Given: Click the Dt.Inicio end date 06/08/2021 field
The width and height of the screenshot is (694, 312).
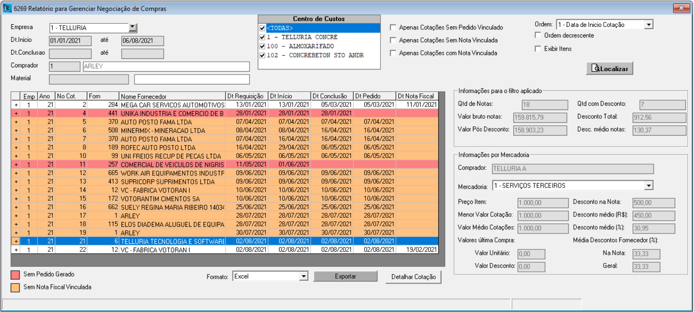Looking at the screenshot, I should click(142, 41).
